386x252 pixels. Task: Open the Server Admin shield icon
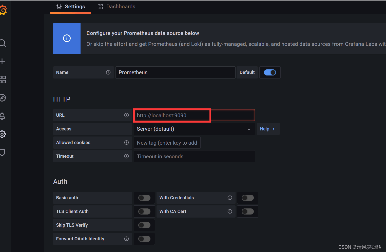pyautogui.click(x=3, y=152)
